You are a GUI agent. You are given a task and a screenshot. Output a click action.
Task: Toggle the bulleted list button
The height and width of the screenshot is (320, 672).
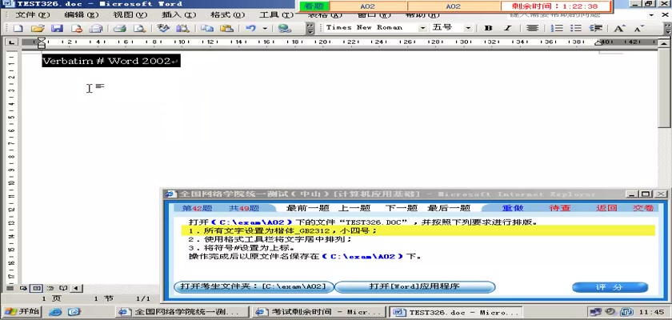(576, 28)
